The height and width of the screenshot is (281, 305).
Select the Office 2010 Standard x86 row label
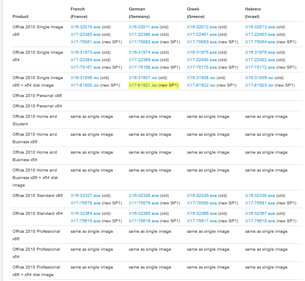(x=37, y=196)
